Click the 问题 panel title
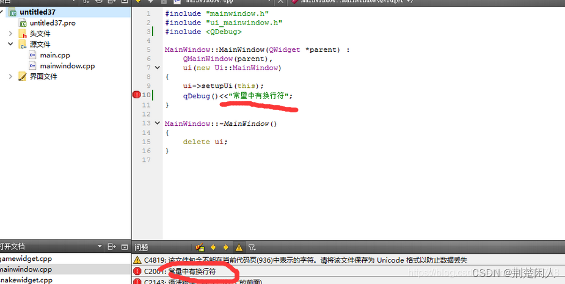 pyautogui.click(x=141, y=247)
